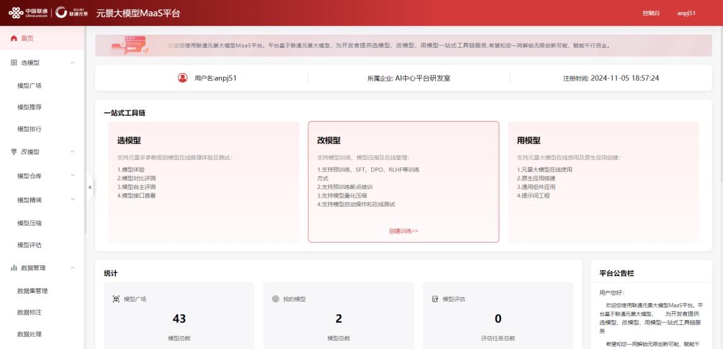Click the 元景大模型MaaS平台 title
Screen dimensions: 723x349
click(138, 13)
